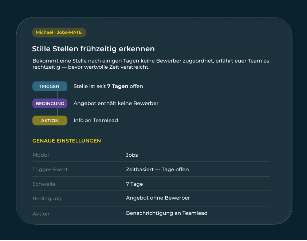The width and height of the screenshot is (307, 241).
Task: Click text 'Info an Teamlead'
Action: (96, 120)
